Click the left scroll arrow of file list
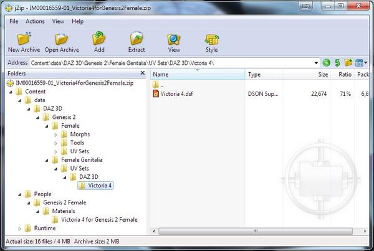Viewport: 374px width, 251px height. point(154,231)
